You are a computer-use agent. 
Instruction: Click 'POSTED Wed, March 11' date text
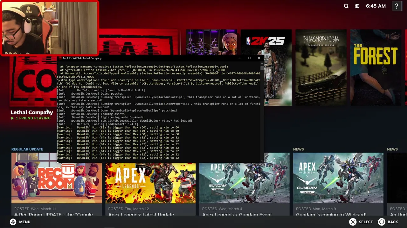35,209
